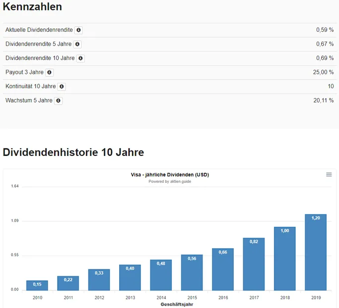
Task: Click the 'Payout 3 Jahre' label
Action: point(24,72)
